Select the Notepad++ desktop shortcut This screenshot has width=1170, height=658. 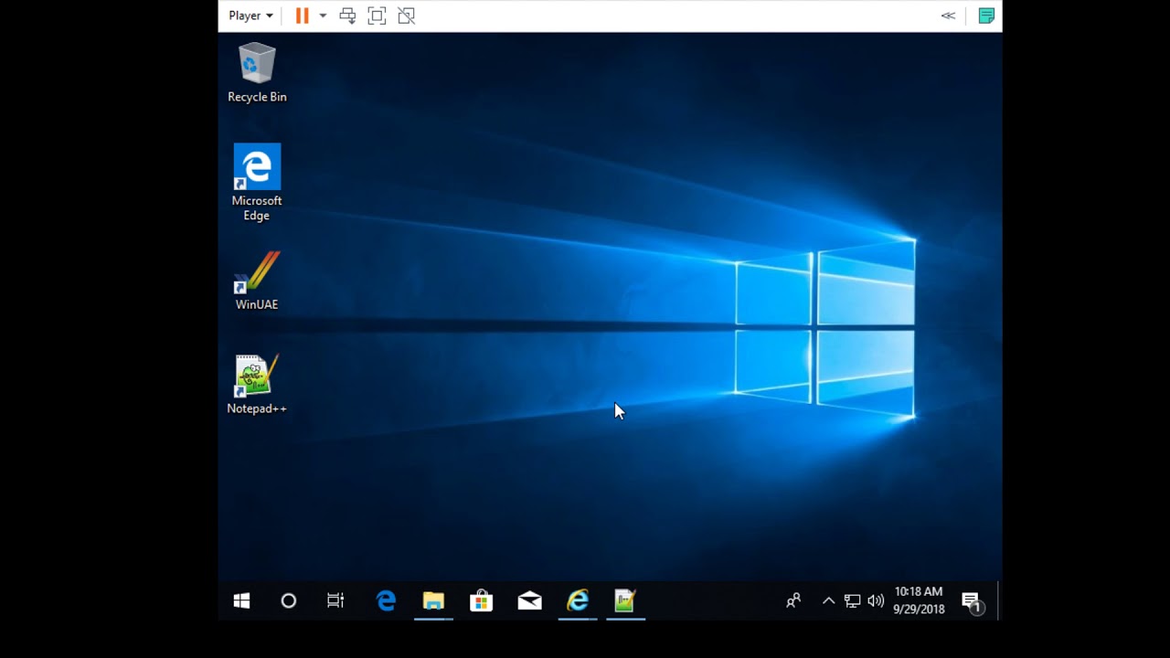coord(257,385)
